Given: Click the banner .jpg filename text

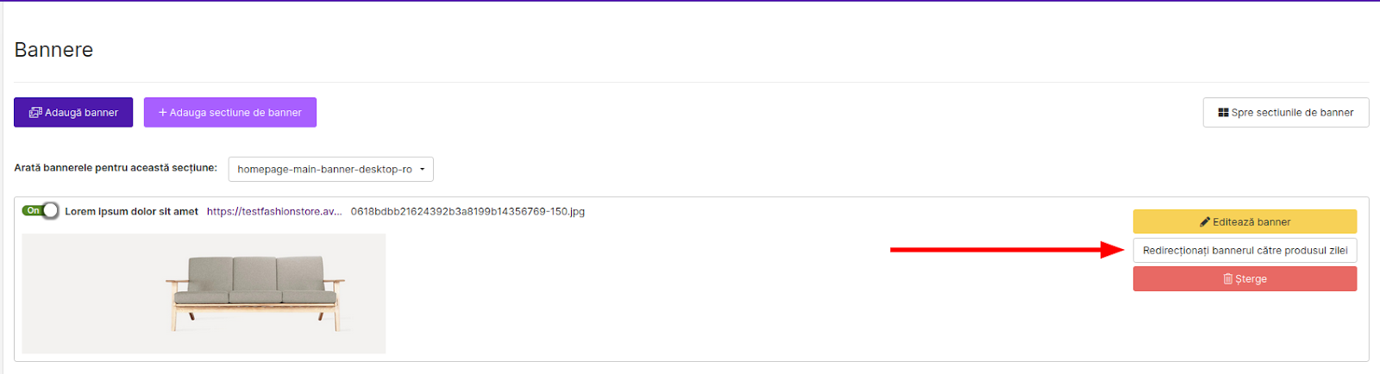Looking at the screenshot, I should click(467, 212).
